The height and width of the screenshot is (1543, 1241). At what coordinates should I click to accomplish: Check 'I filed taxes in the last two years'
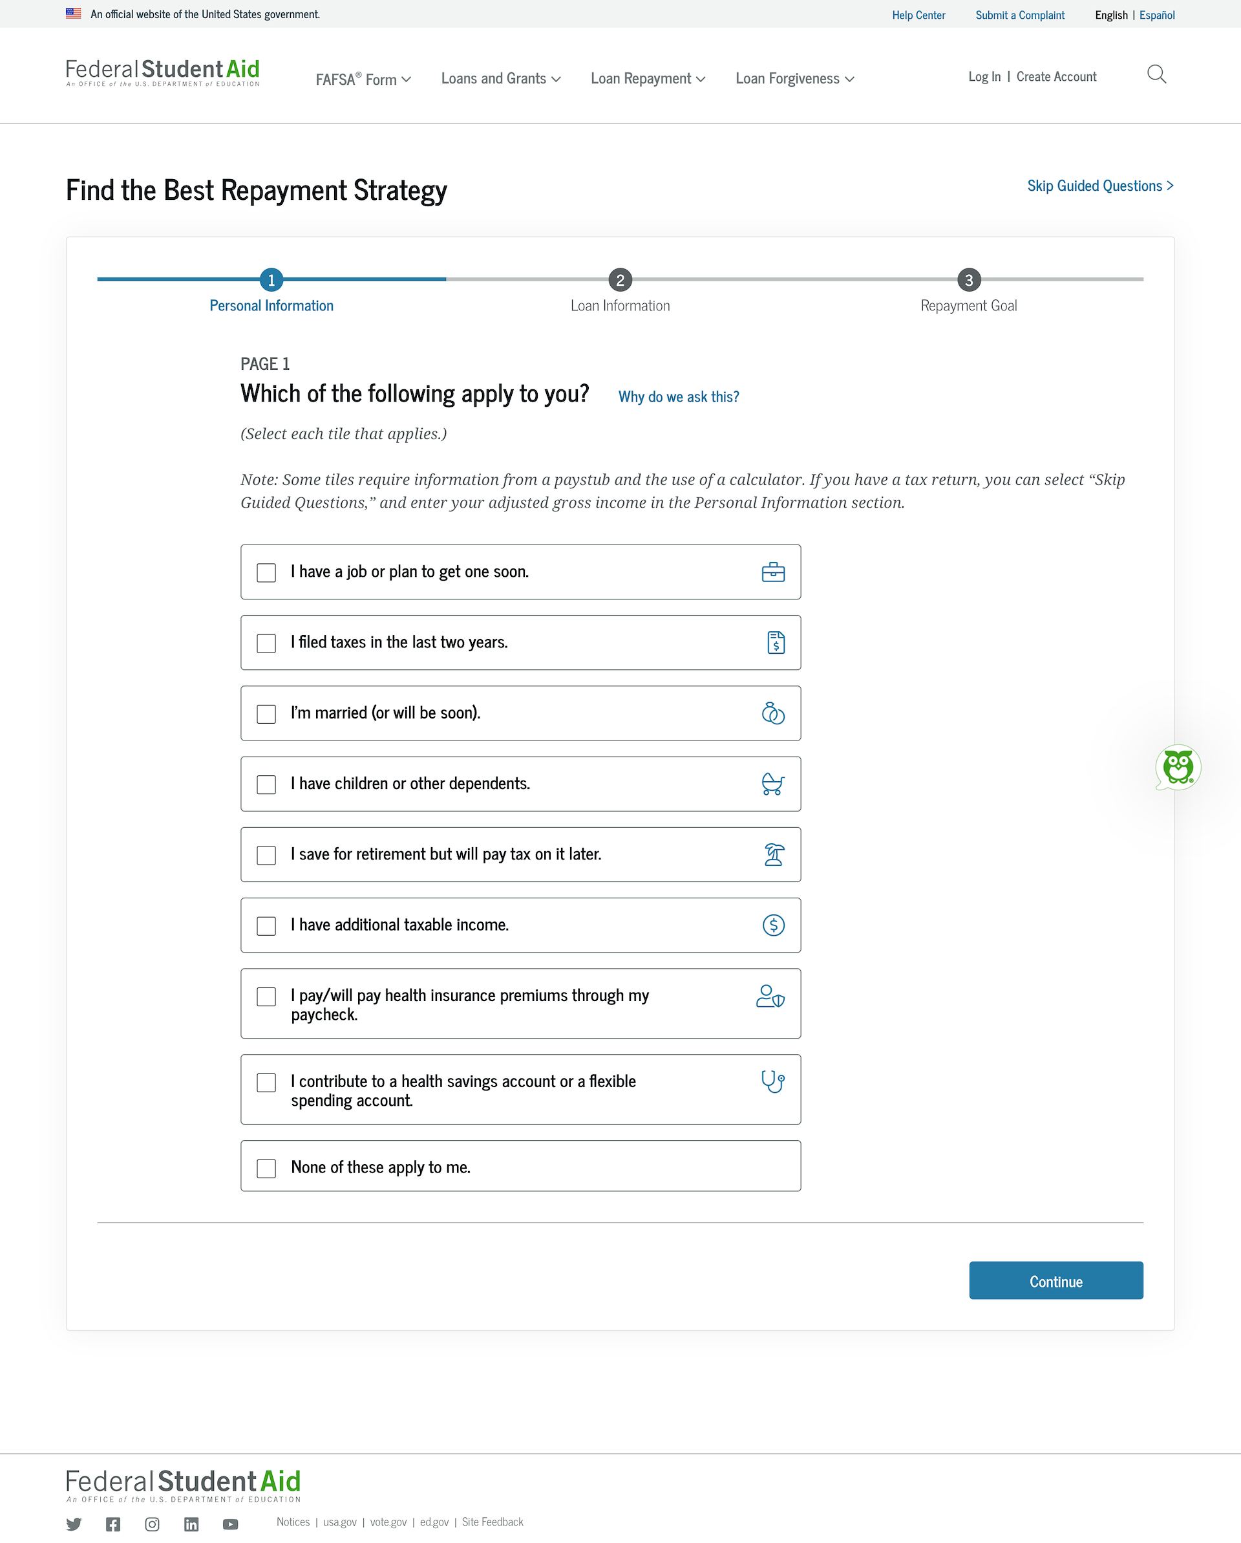tap(266, 643)
